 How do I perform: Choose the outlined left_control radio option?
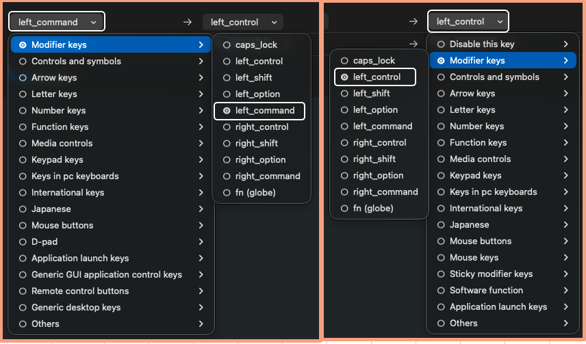click(375, 77)
